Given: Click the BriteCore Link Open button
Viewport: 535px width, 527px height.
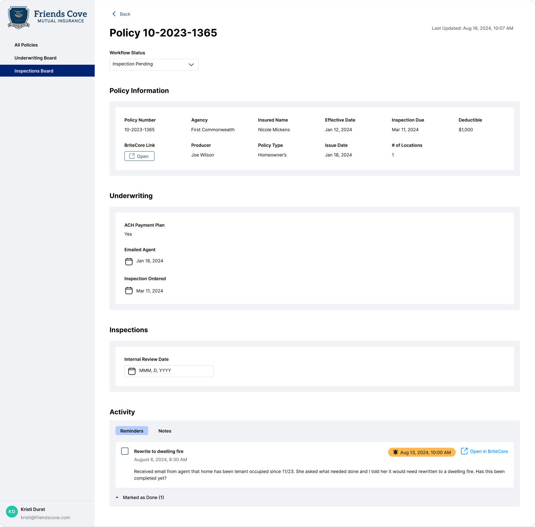Looking at the screenshot, I should (139, 156).
